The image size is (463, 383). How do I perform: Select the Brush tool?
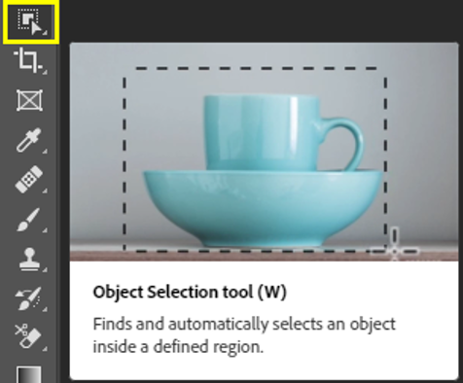[28, 220]
